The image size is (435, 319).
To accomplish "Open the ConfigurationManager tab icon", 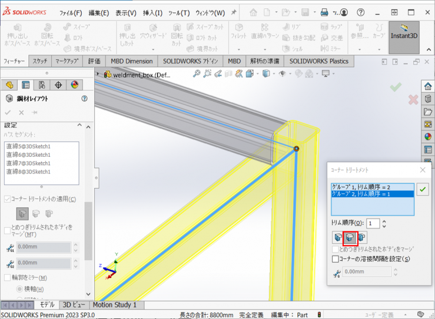I will coord(42,85).
